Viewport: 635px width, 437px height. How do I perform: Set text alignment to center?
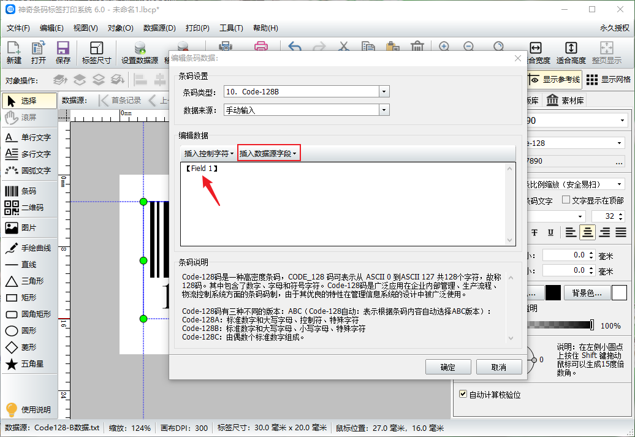pos(588,232)
